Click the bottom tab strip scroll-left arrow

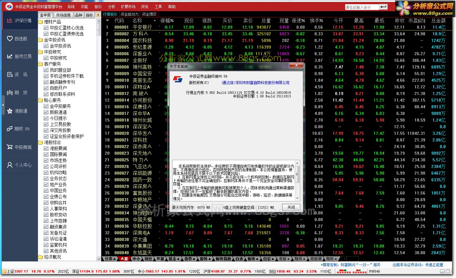[344, 259]
